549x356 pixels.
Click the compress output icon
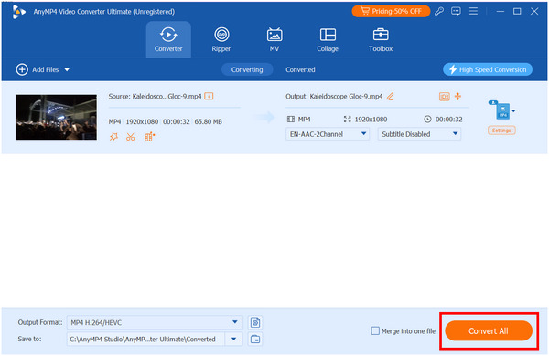[x=457, y=96]
